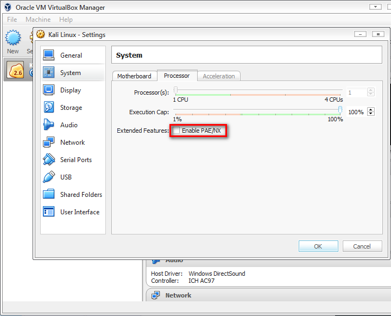Increase the Execution Cap spinner value
Screen dimensions: 391x316
pos(371,109)
